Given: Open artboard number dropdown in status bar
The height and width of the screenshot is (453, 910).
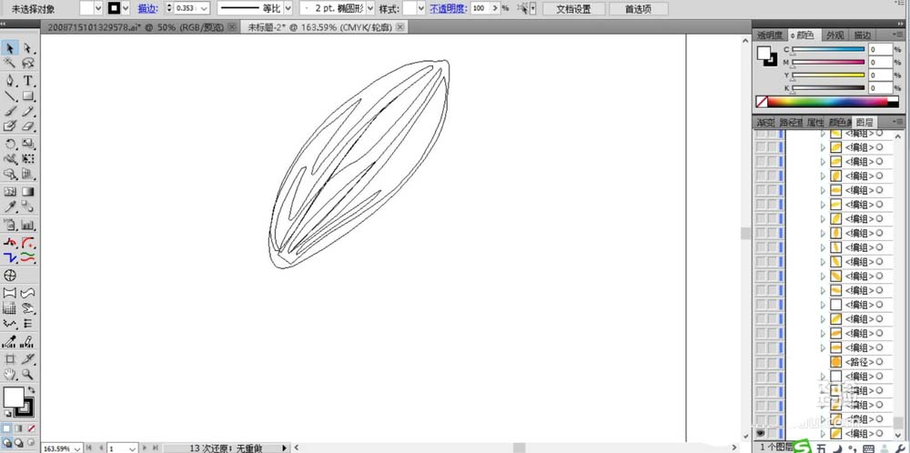Looking at the screenshot, I should click(x=132, y=448).
